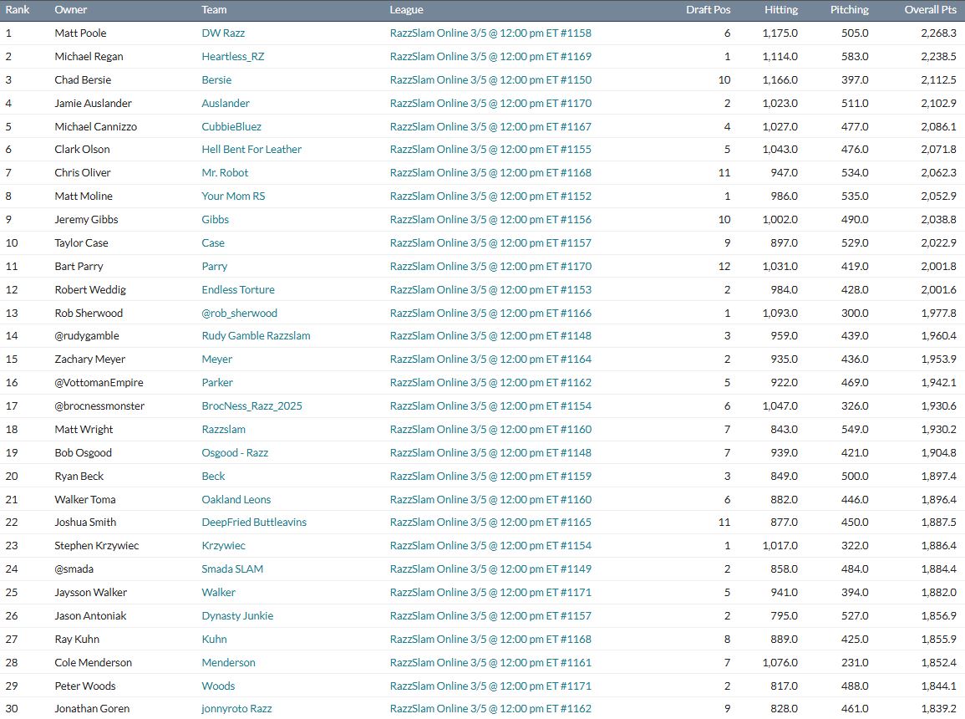Open the Parry team link

(215, 267)
